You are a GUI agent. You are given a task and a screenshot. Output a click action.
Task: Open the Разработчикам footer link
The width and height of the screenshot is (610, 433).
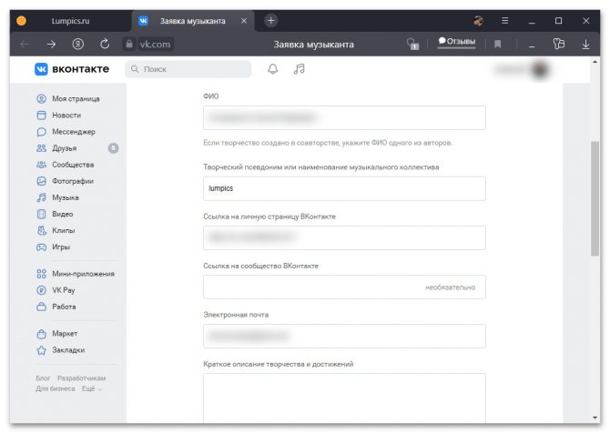pos(81,378)
